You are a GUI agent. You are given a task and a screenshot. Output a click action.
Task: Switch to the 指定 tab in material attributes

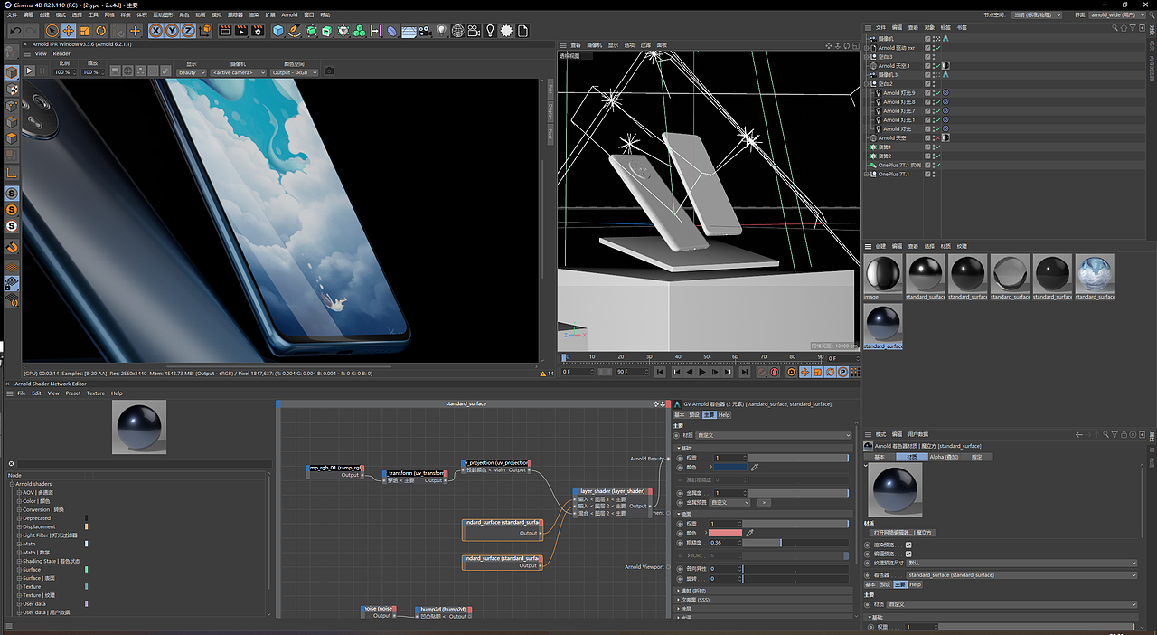pyautogui.click(x=976, y=457)
